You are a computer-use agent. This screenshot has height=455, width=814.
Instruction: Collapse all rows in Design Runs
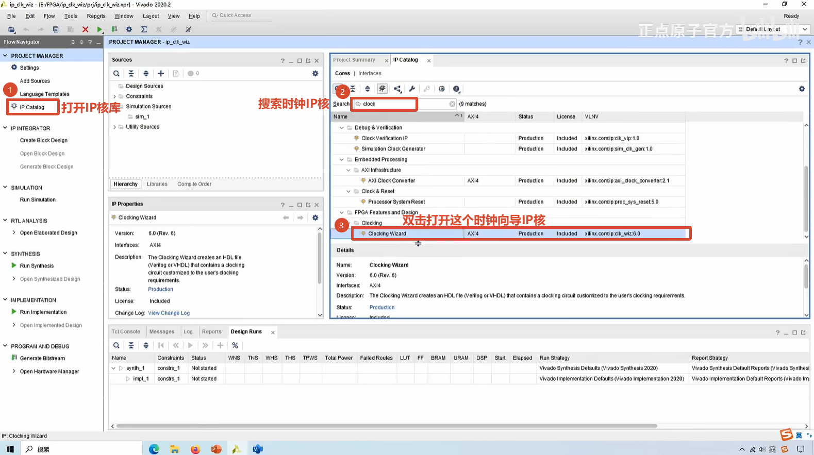click(131, 345)
